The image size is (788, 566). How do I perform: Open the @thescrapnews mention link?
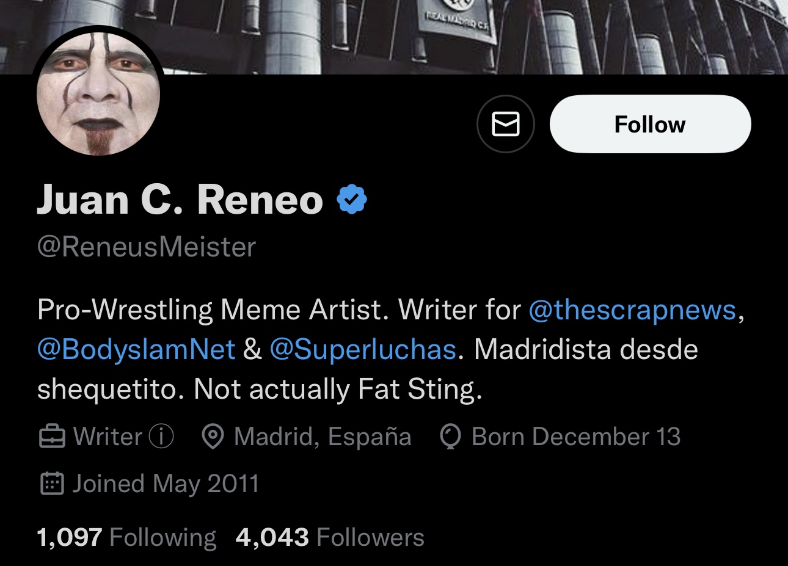pos(632,310)
